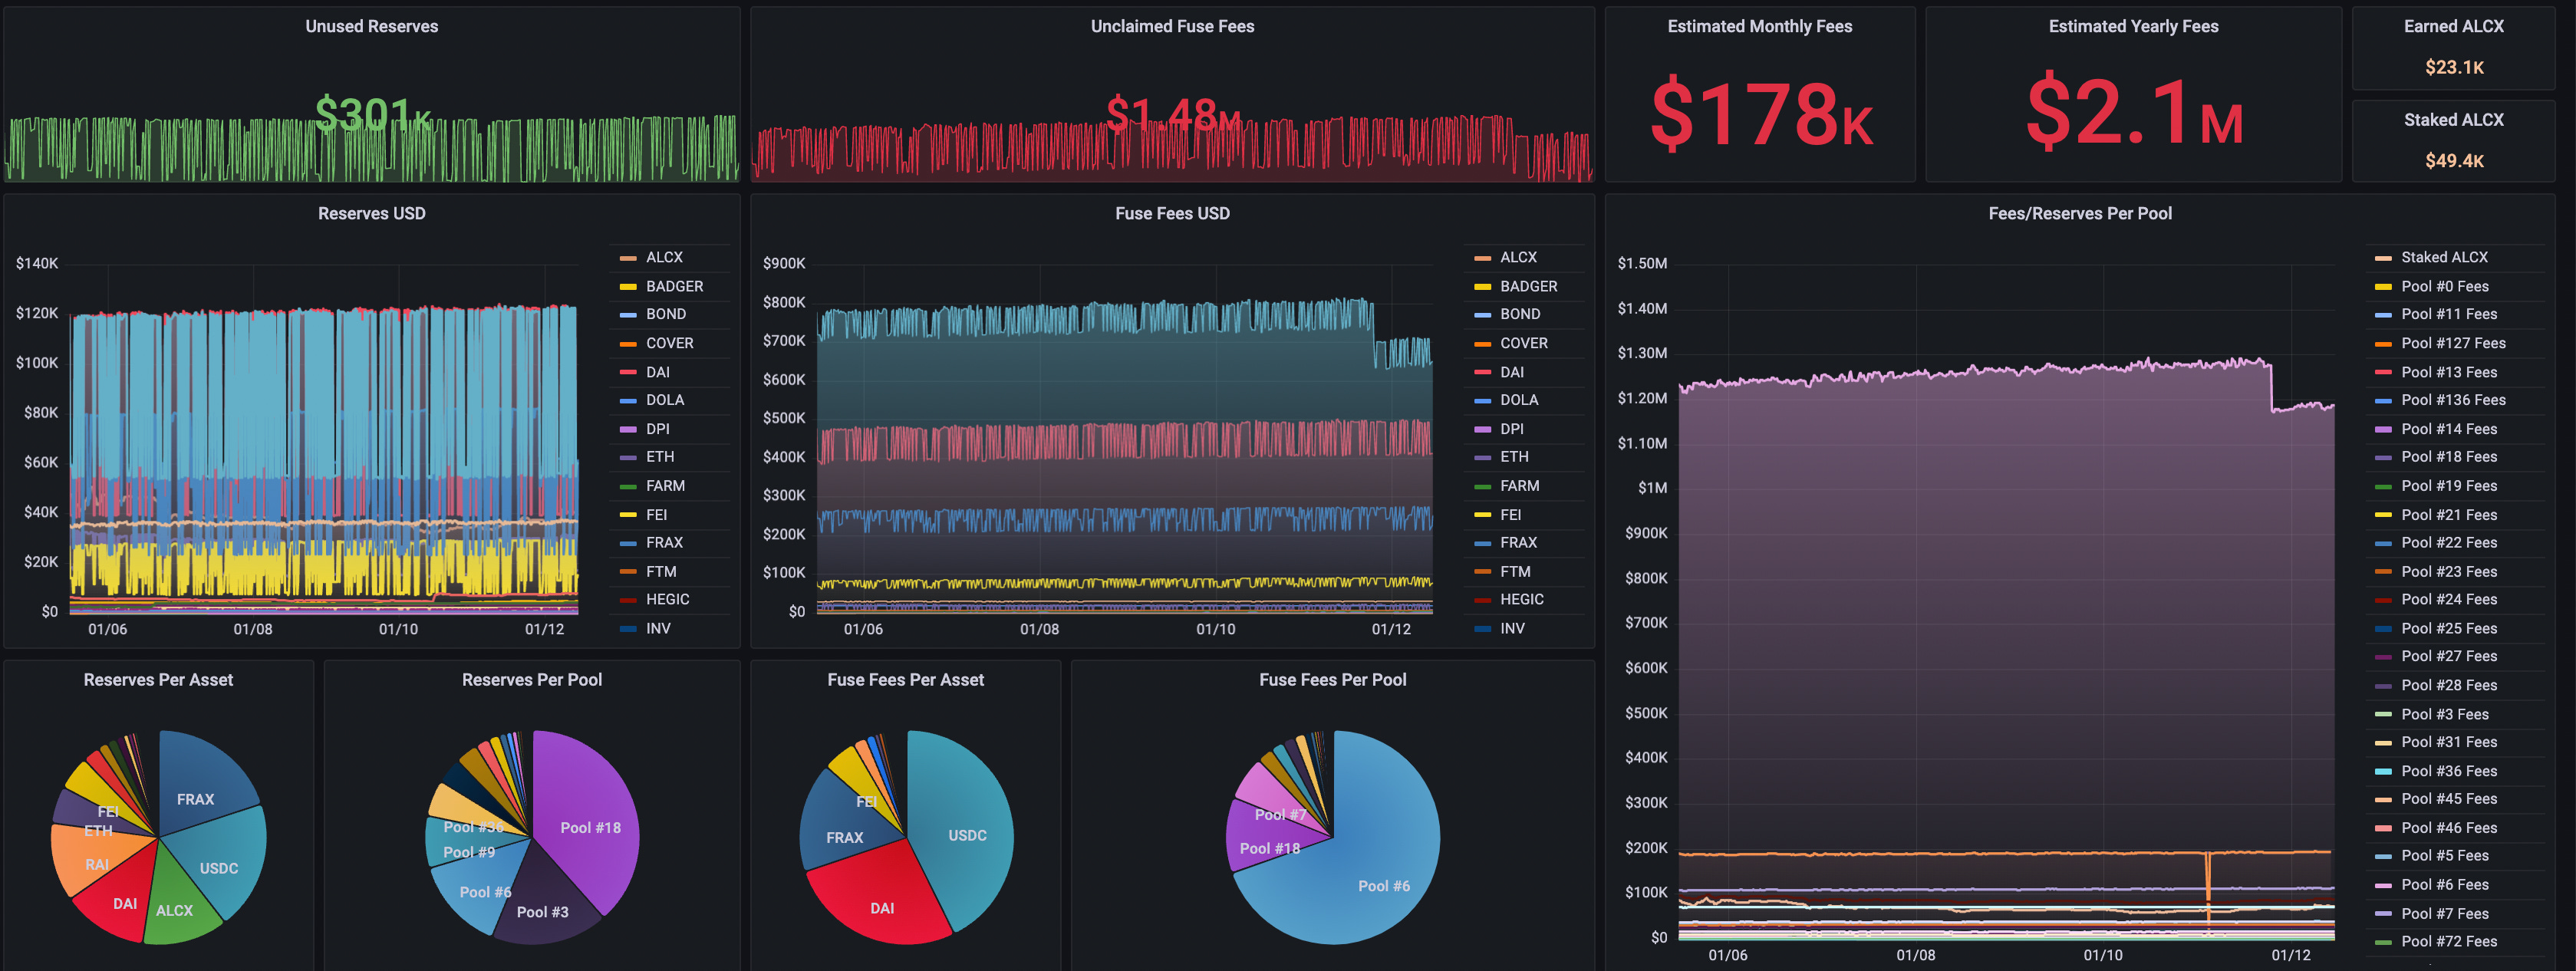Select USDC slice in Fuse Fees Per Asset pie
This screenshot has height=971, width=2576.
coord(966,835)
